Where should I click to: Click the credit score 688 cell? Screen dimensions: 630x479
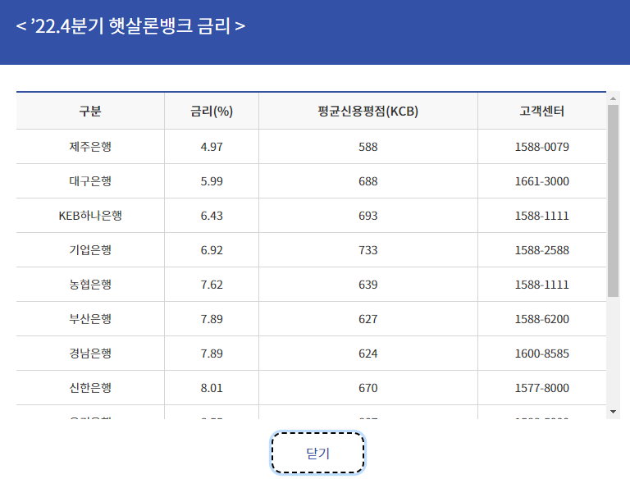click(368, 181)
